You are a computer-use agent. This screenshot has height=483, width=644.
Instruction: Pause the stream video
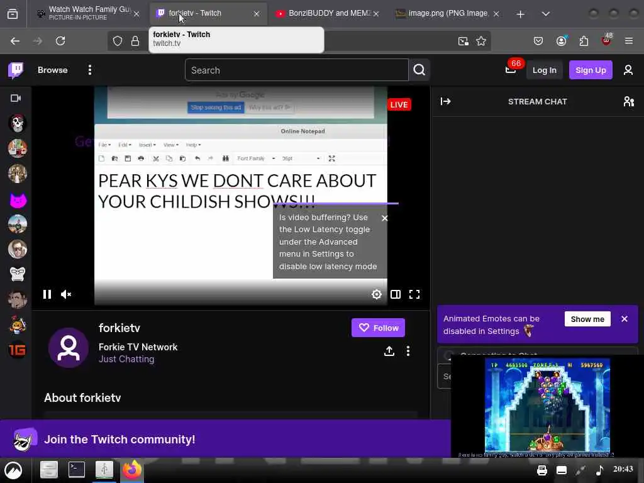pos(47,294)
